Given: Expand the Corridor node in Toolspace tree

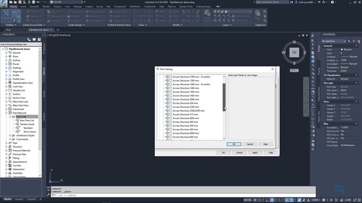Looking at the screenshot, I should (x=6, y=165).
